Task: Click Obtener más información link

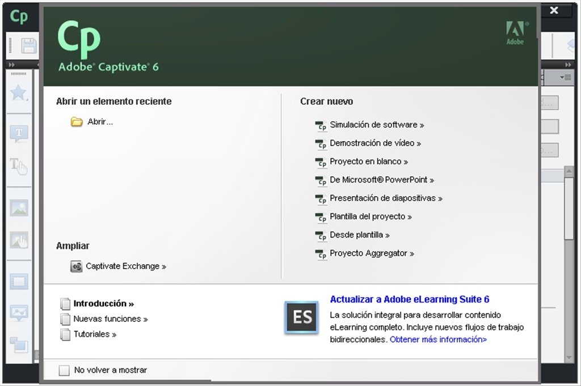Action: (438, 340)
